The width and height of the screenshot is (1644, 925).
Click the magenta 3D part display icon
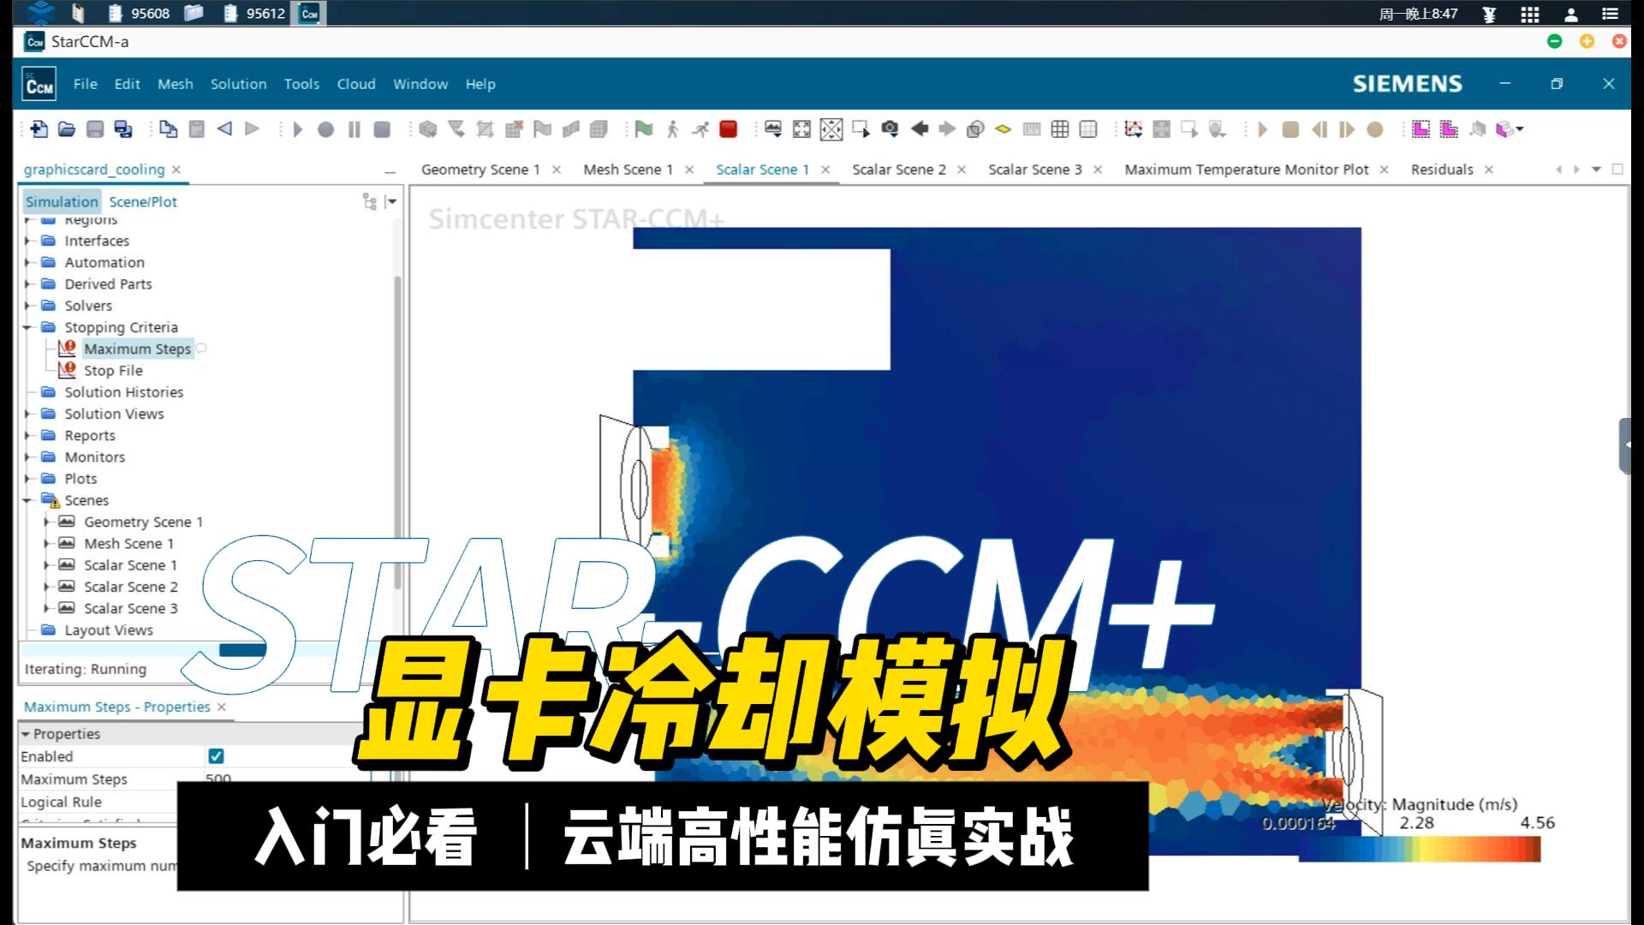[1505, 129]
